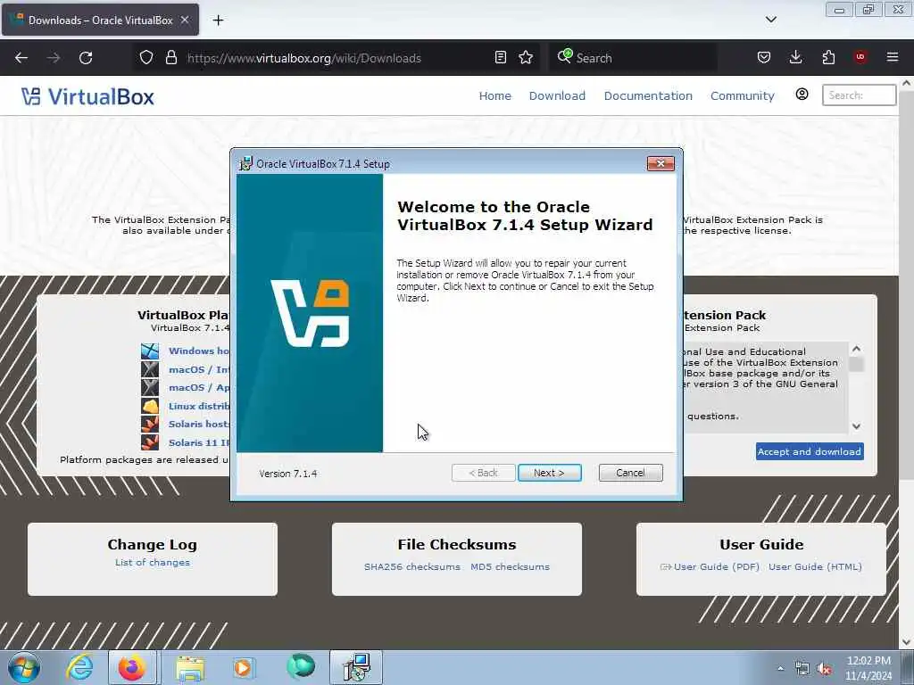Open the network status tray icon
The height and width of the screenshot is (685, 914).
click(802, 669)
